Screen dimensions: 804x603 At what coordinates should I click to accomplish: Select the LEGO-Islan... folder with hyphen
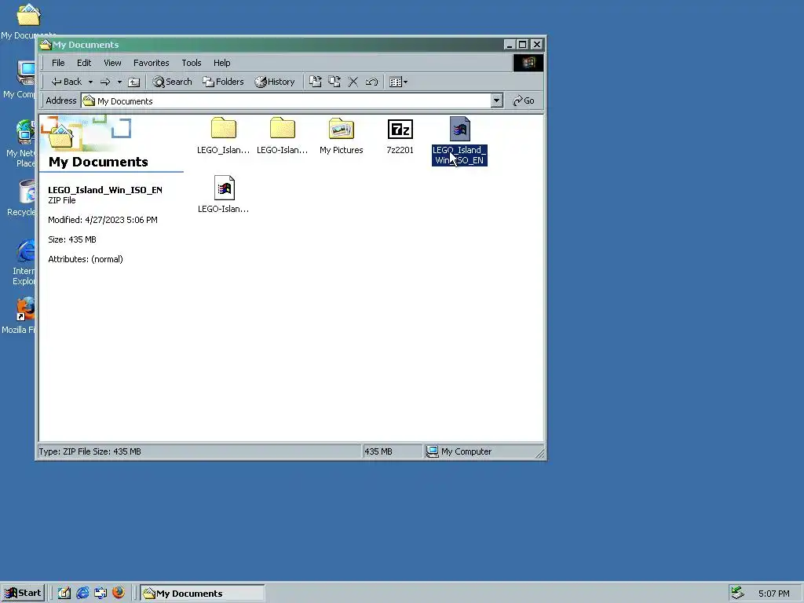pos(282,136)
